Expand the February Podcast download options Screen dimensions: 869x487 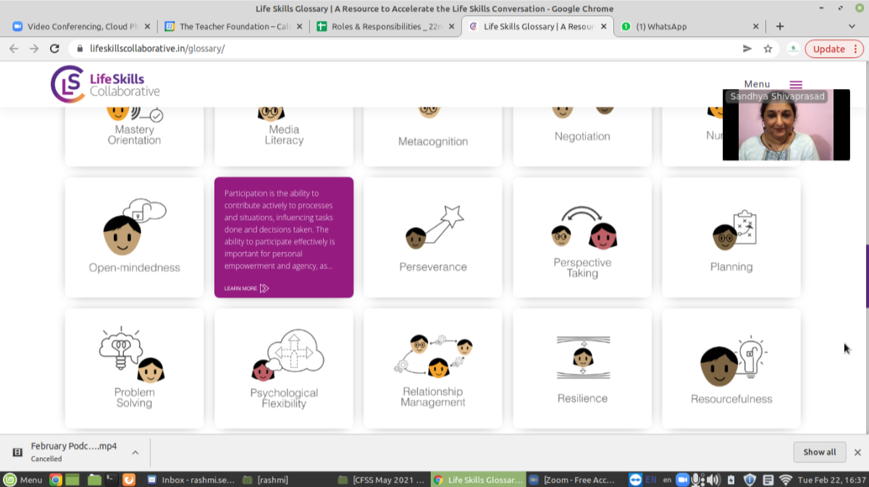pyautogui.click(x=135, y=452)
